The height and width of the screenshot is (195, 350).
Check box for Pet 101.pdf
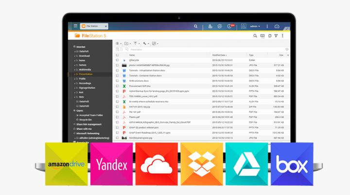[117, 112]
